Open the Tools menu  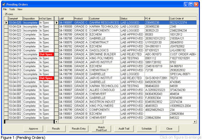pos(12,9)
